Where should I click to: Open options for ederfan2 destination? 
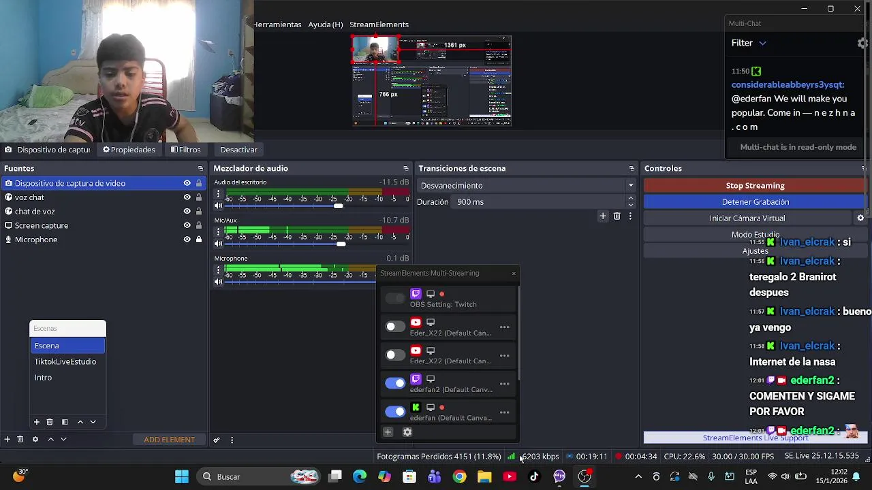[505, 384]
